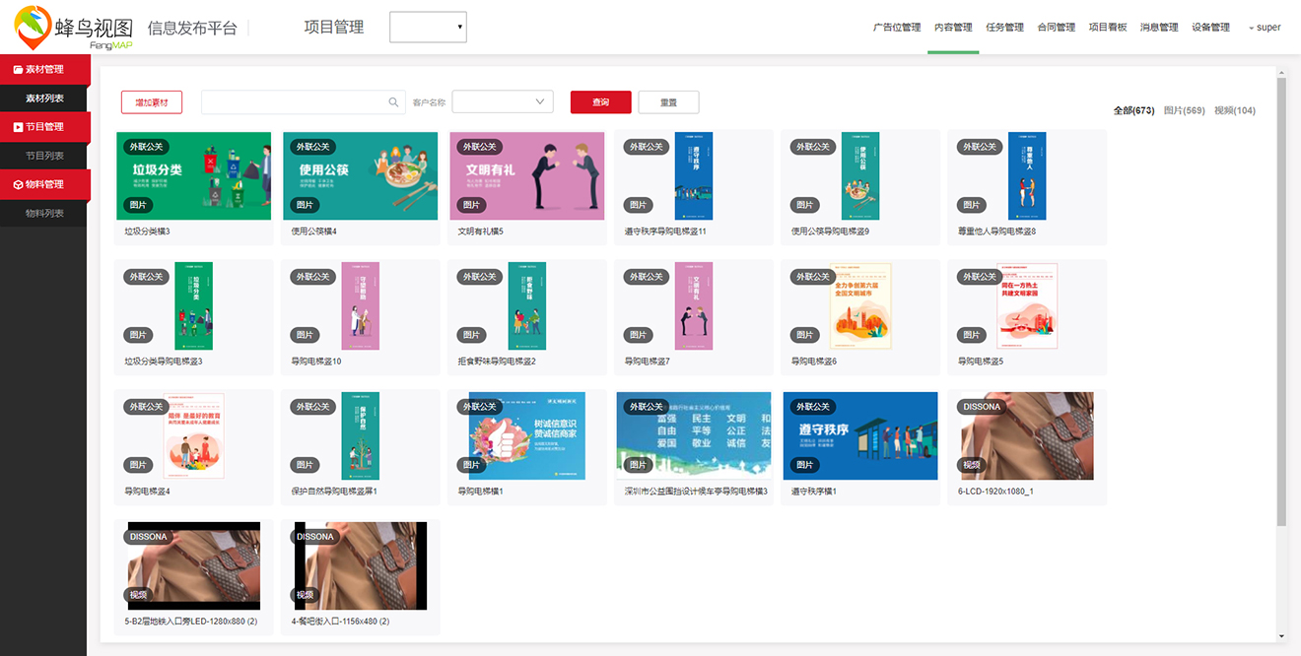Click the folder icon beside 素材管理
Image resolution: width=1301 pixels, height=656 pixels.
point(18,70)
